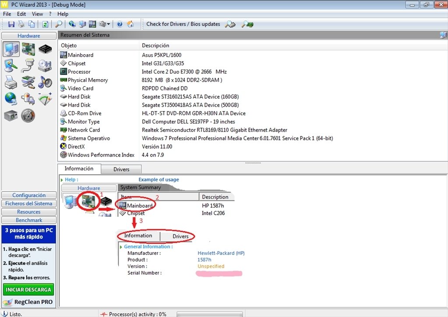Switch to the Drivers tab

[121, 169]
